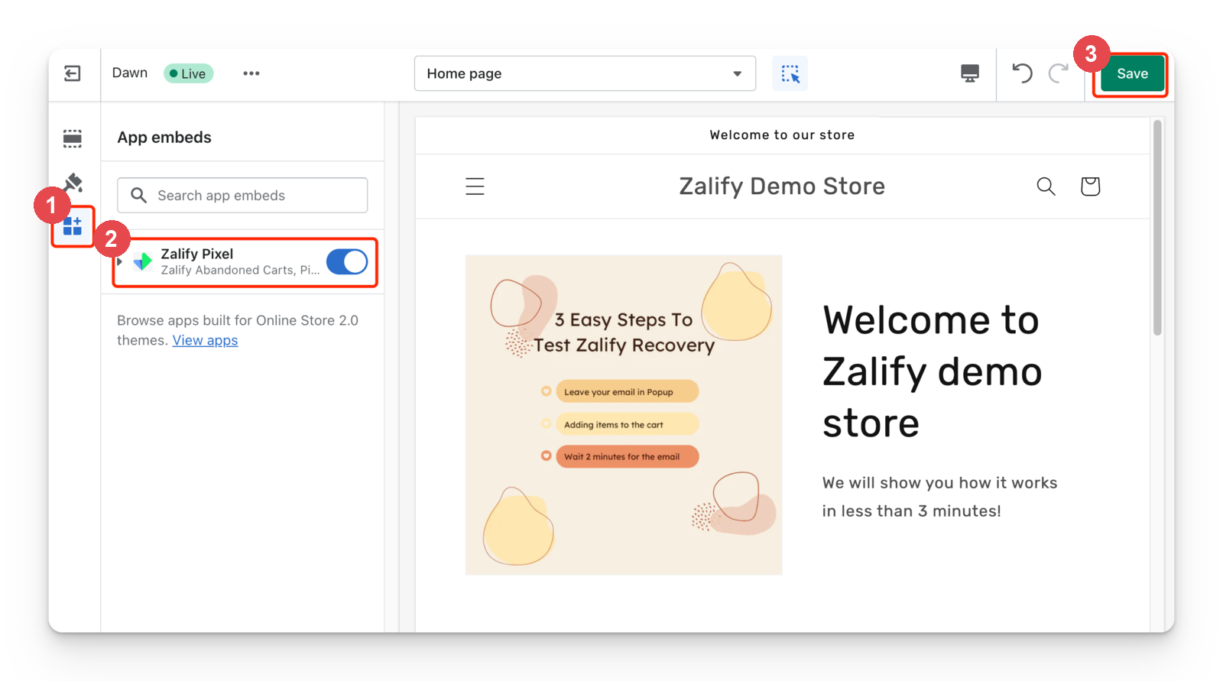Open the Home page template dropdown
The image size is (1223, 681).
[x=585, y=73]
